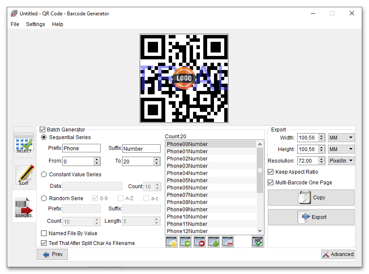Open the SELECT barcode type panel
369x274 pixels.
(24, 143)
